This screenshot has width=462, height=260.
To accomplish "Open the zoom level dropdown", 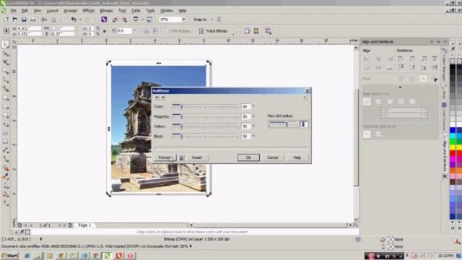I will [183, 19].
